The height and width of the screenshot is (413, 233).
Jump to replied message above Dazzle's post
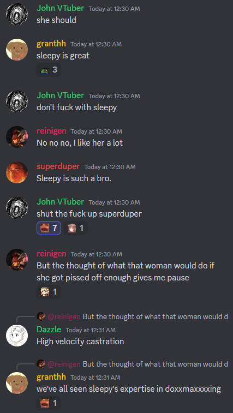click(x=156, y=316)
